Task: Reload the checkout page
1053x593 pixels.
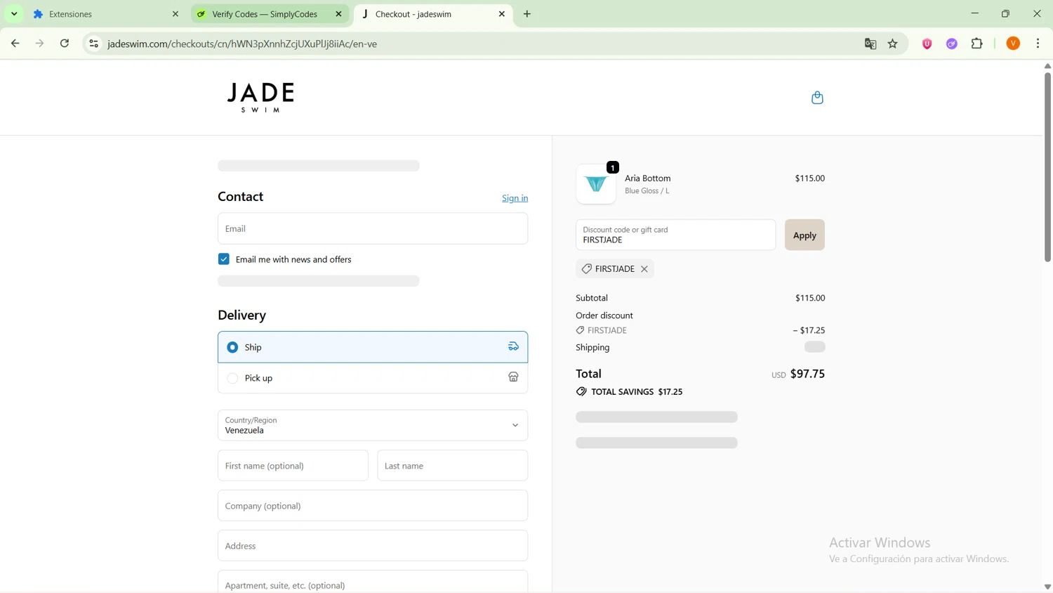Action: (65, 44)
